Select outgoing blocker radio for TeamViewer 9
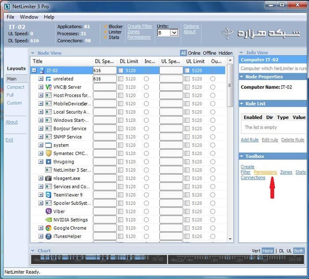The width and height of the screenshot is (309, 279). click(x=213, y=195)
